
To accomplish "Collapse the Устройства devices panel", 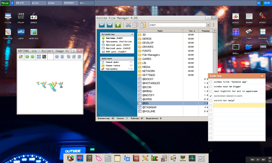I will pyautogui.click(x=132, y=34).
